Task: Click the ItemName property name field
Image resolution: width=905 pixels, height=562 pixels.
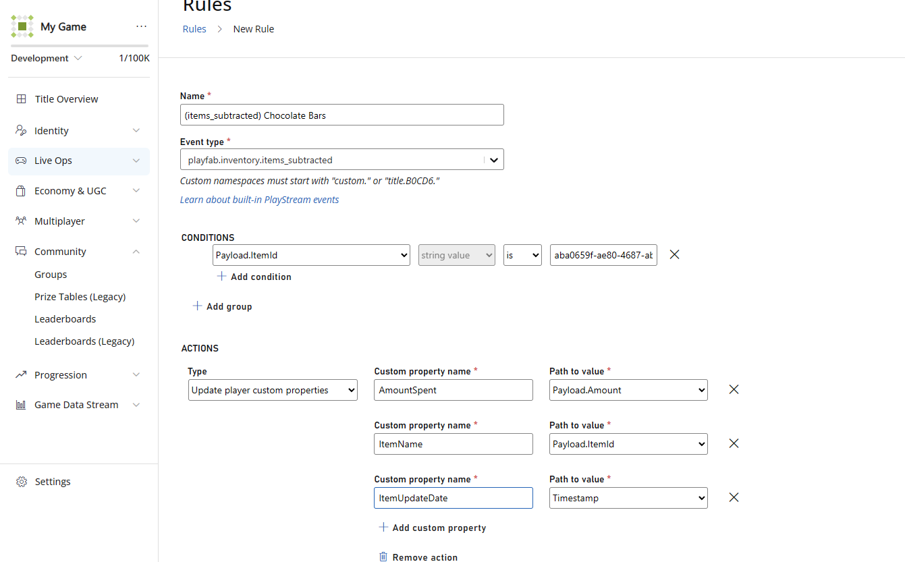Action: [x=454, y=444]
